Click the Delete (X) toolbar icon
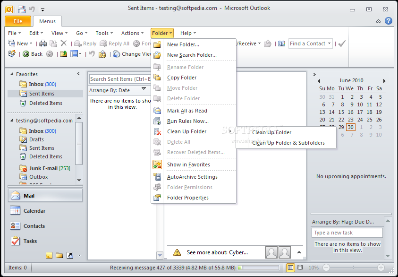The height and width of the screenshot is (277, 398). pos(63,43)
